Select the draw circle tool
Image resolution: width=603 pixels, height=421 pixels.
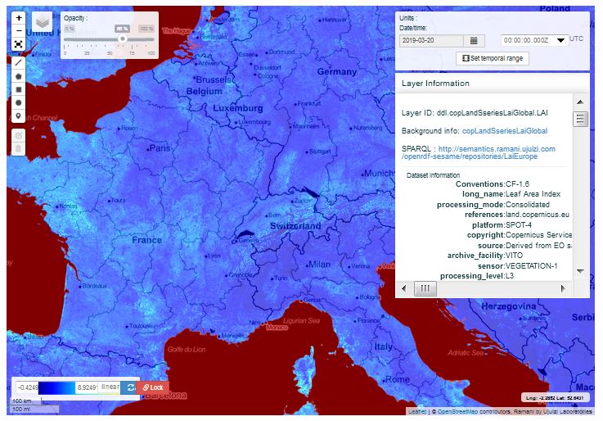(19, 102)
